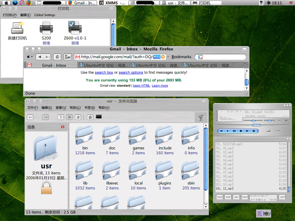This screenshot has height=221, width=295.
Task: Open Firefox bookmarks sidebar icon
Action: tap(67, 57)
